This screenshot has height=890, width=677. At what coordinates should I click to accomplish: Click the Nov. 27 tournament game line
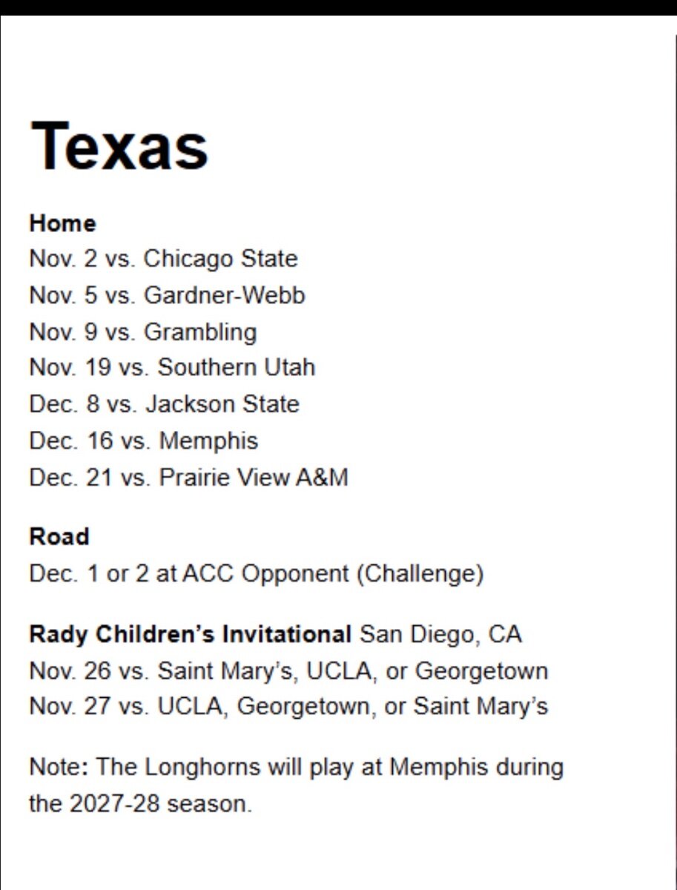pyautogui.click(x=288, y=705)
